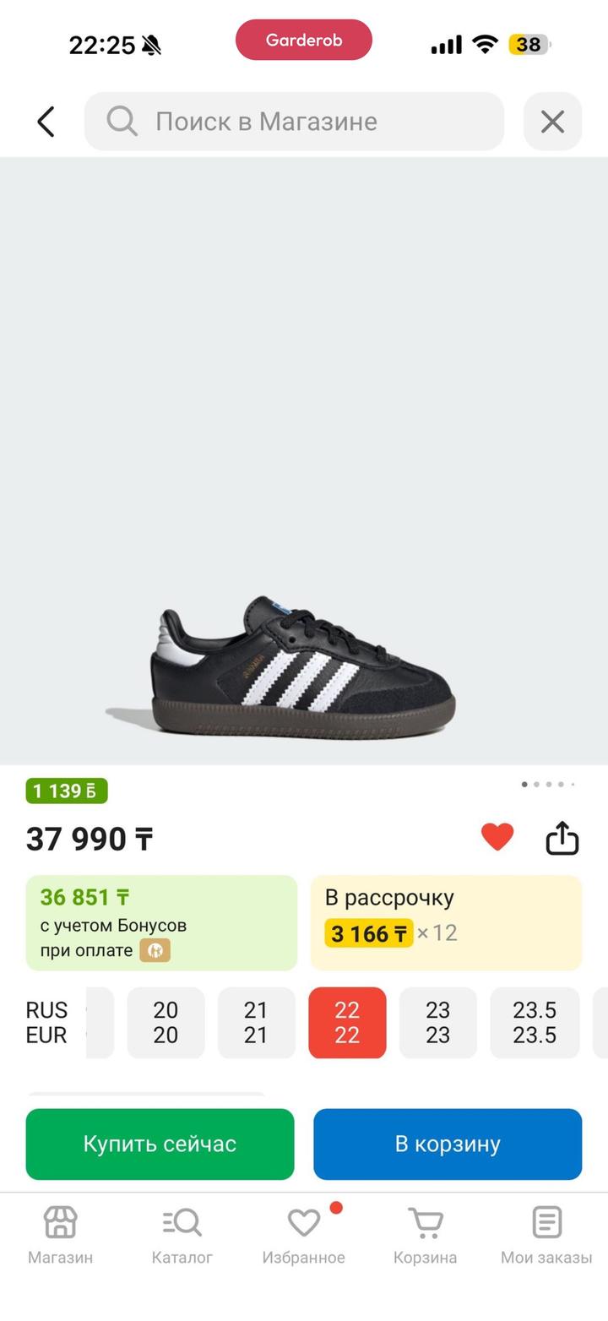Open the Каталог tab

click(182, 1233)
